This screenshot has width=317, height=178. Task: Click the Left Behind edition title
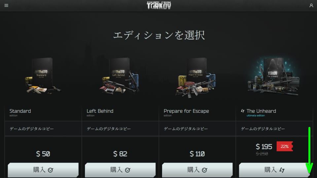click(100, 111)
